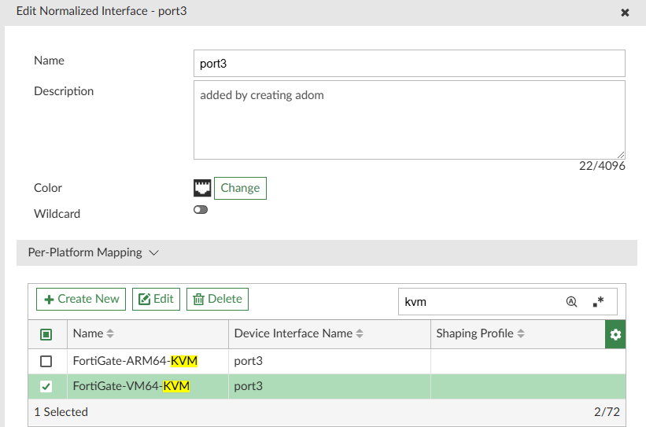The height and width of the screenshot is (427, 646).
Task: Uncheck the FortiGate-VM64-KVM row checkbox
Action: click(46, 386)
